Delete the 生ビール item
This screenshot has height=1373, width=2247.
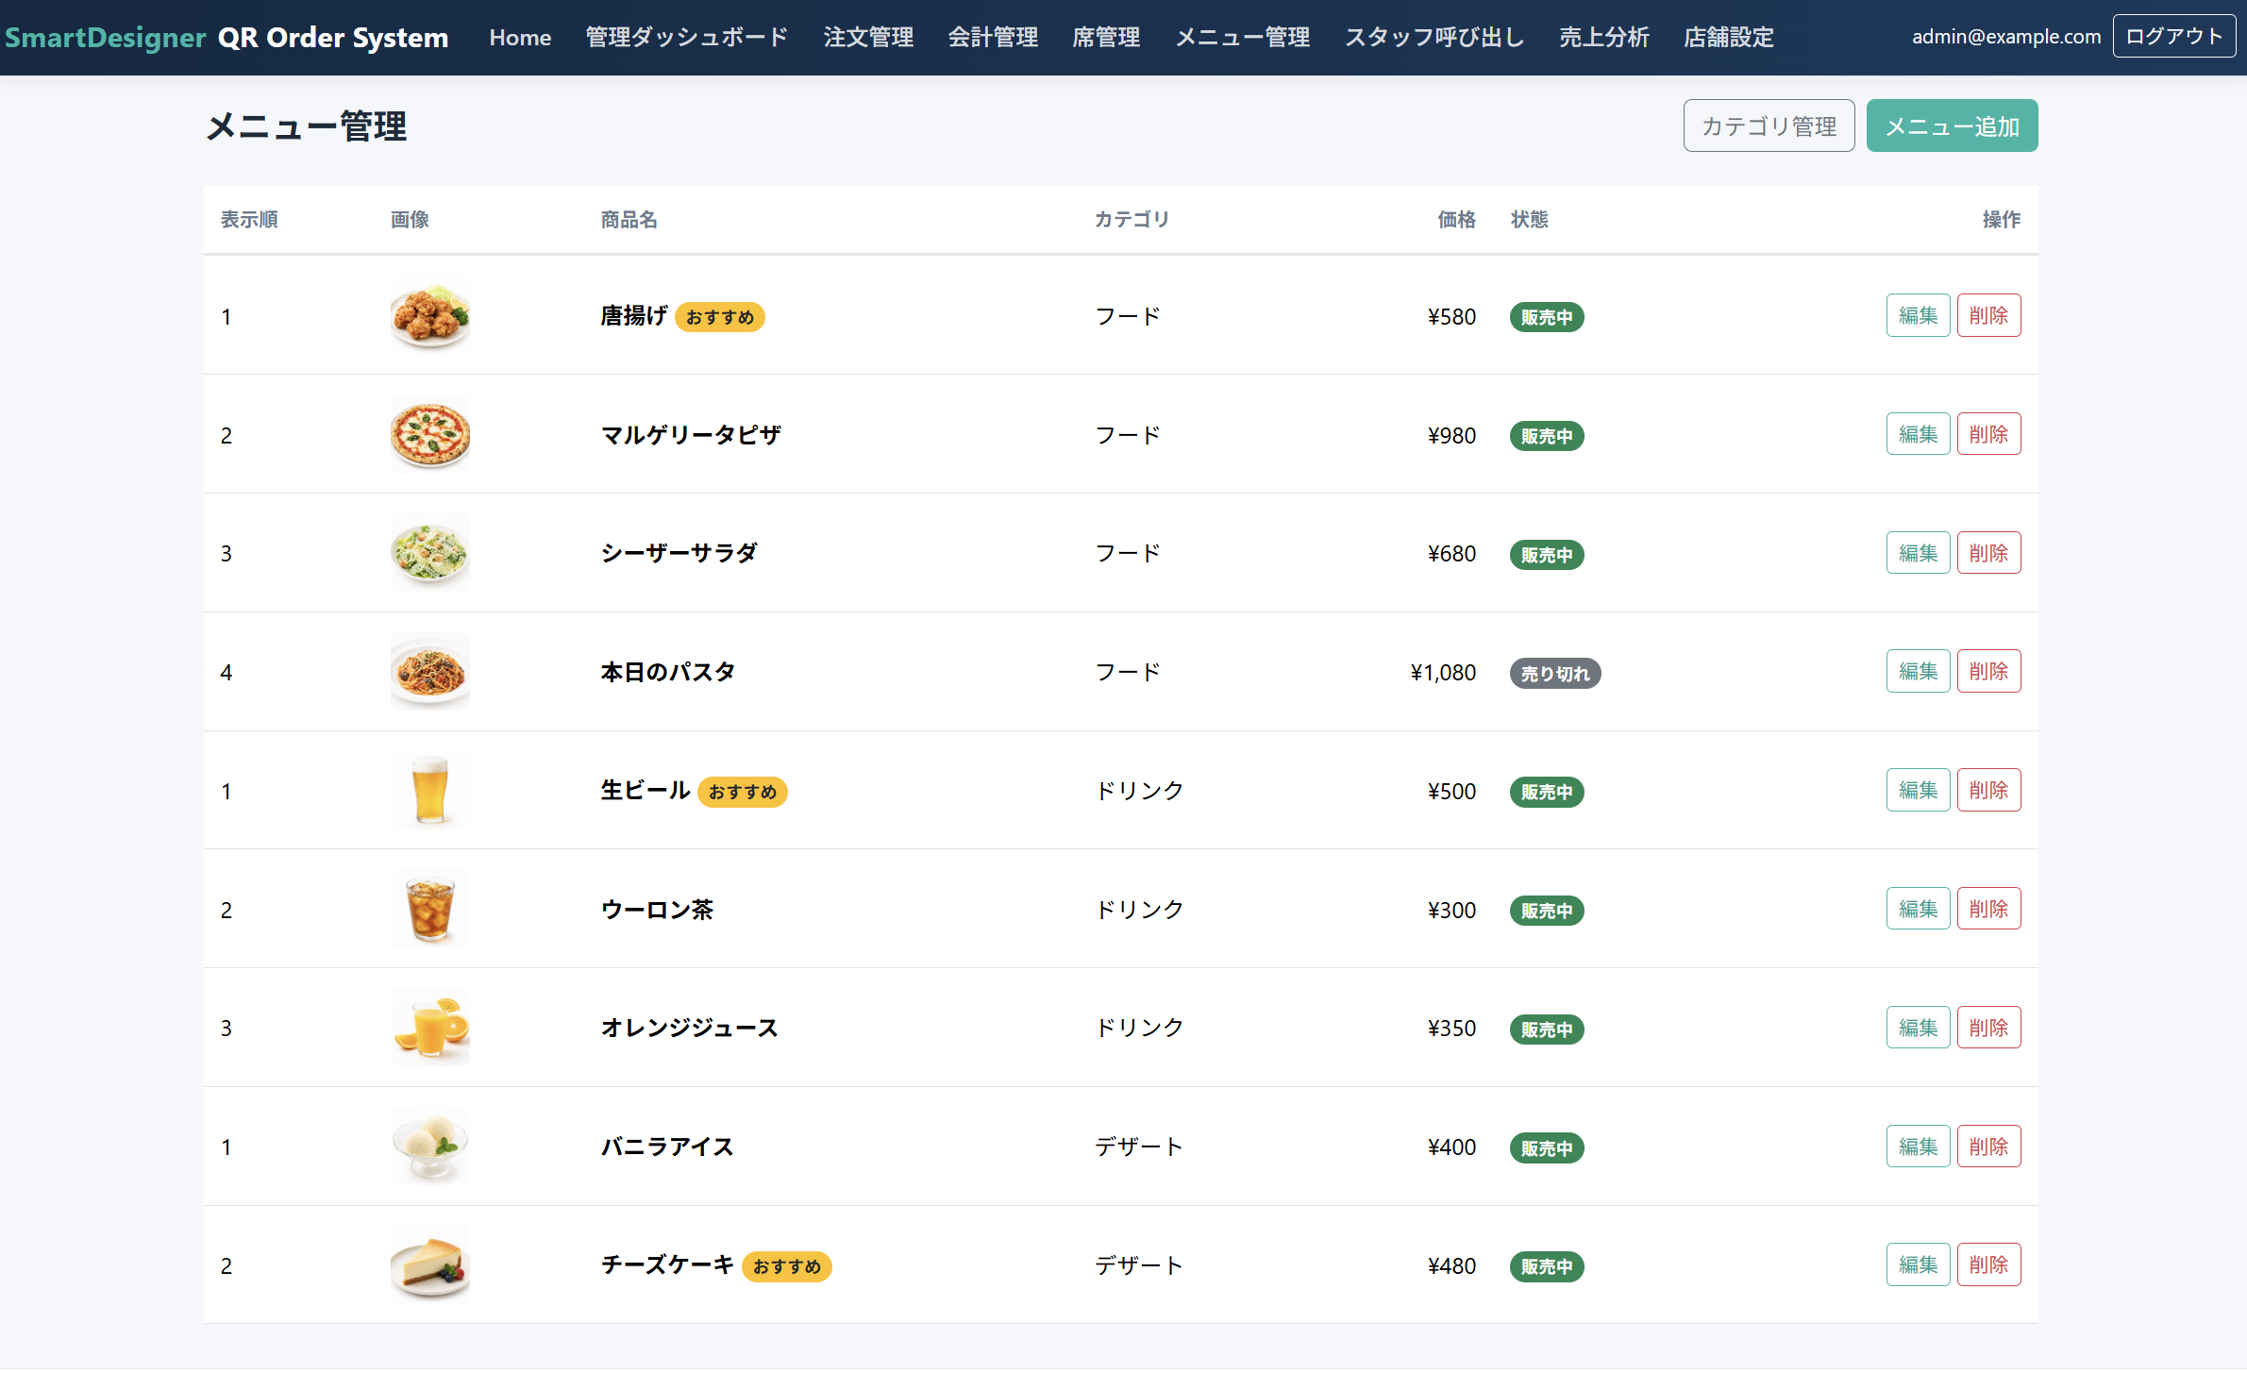point(1988,790)
